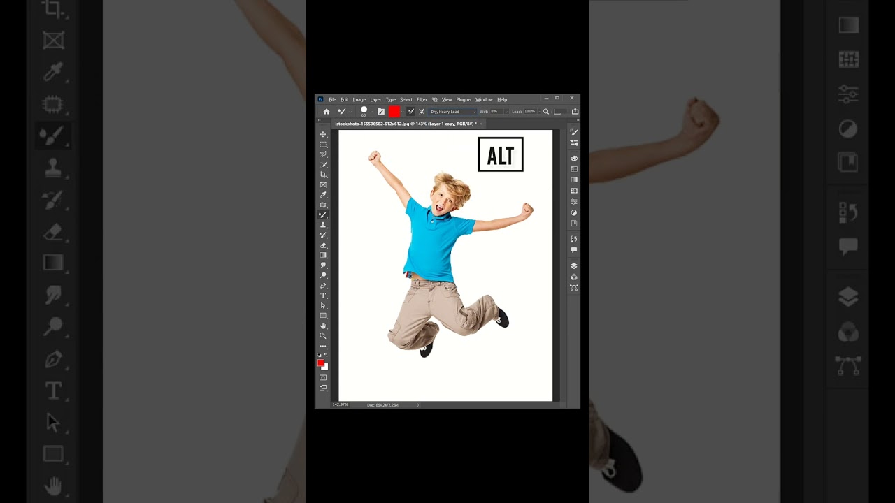Open the Channels panel icon
The image size is (895, 503).
[574, 277]
